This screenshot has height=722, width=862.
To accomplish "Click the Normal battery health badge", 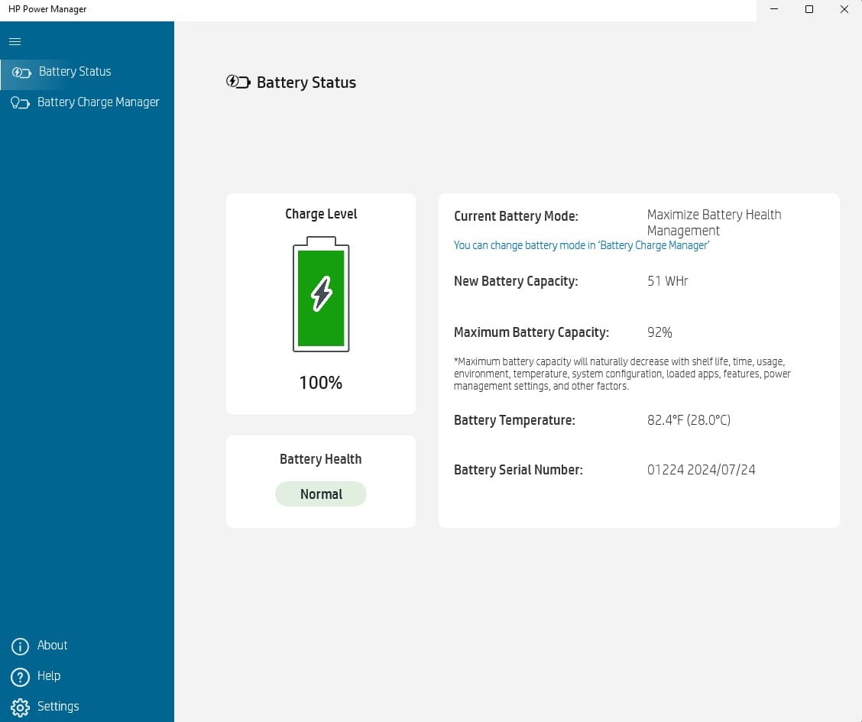I will pos(321,494).
